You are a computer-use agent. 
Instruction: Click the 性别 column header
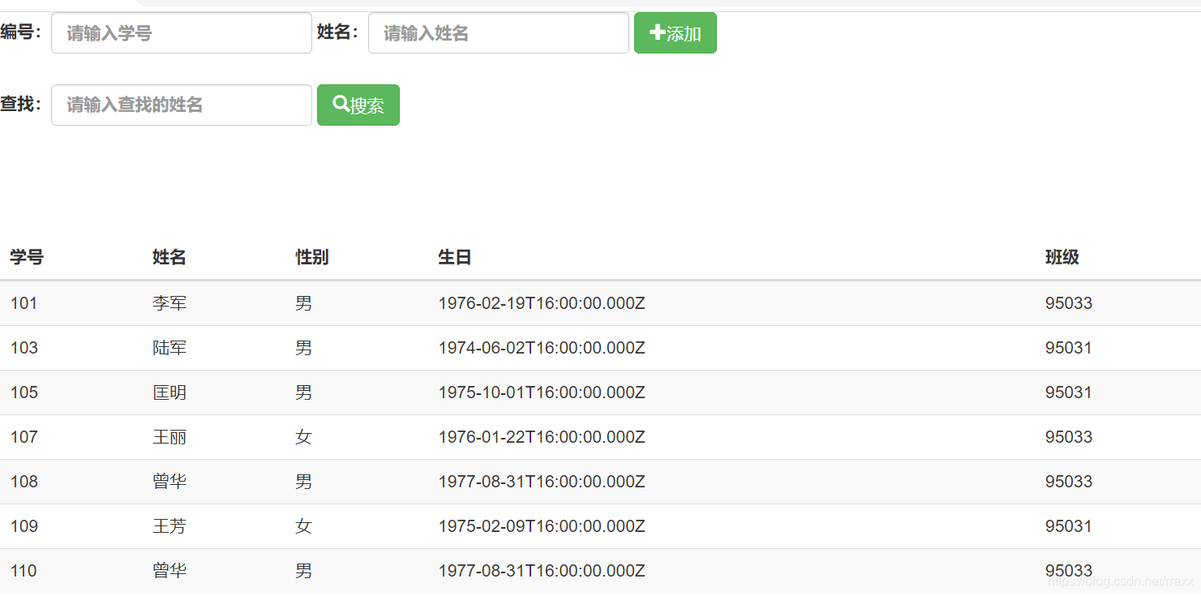coord(312,258)
